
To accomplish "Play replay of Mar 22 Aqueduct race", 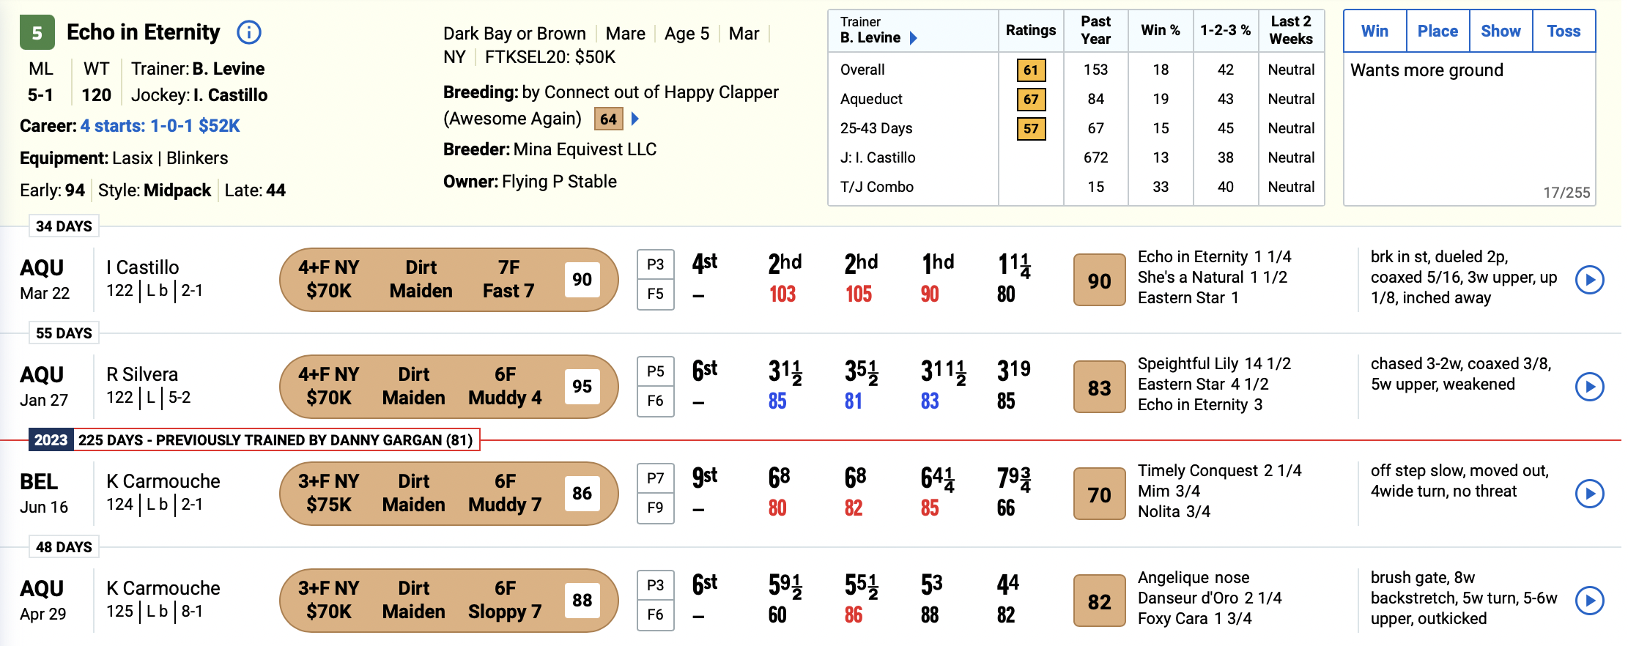I will [1589, 280].
